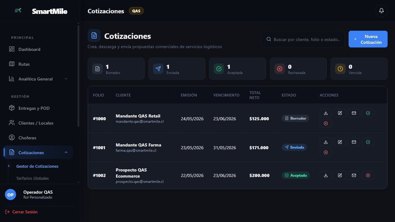Reject quote #1001 red X icon

[x=326, y=152]
